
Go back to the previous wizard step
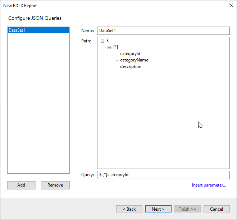point(129,209)
